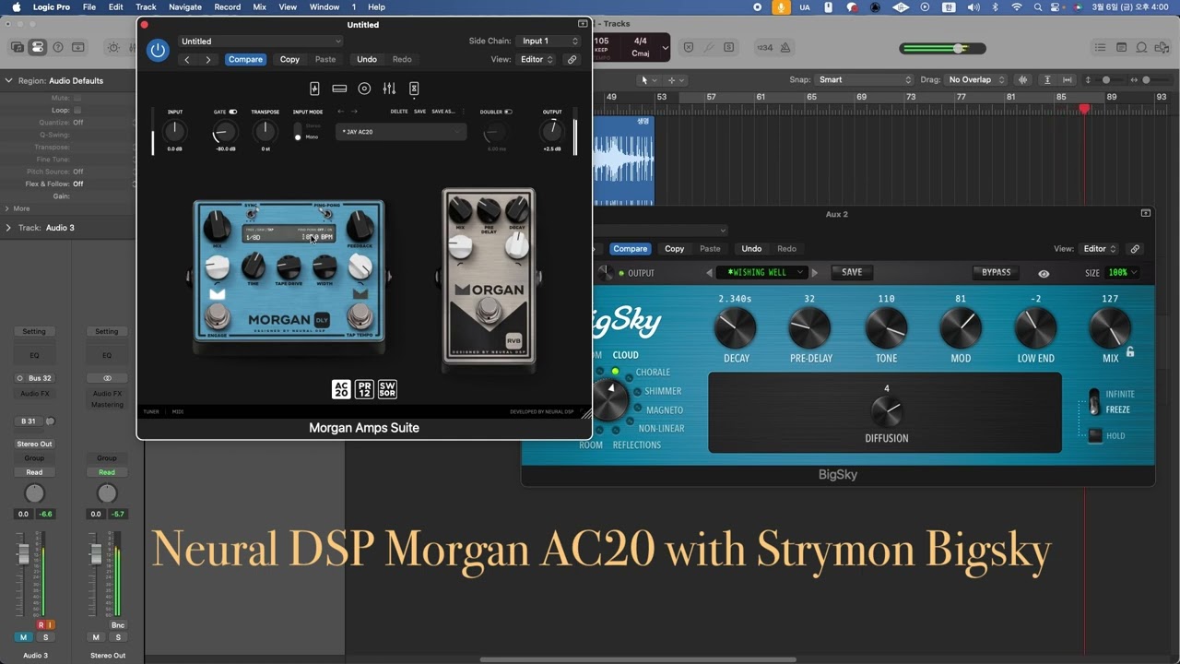Adjust the INPUT knob
Screen dimensions: 1180x664
click(174, 132)
